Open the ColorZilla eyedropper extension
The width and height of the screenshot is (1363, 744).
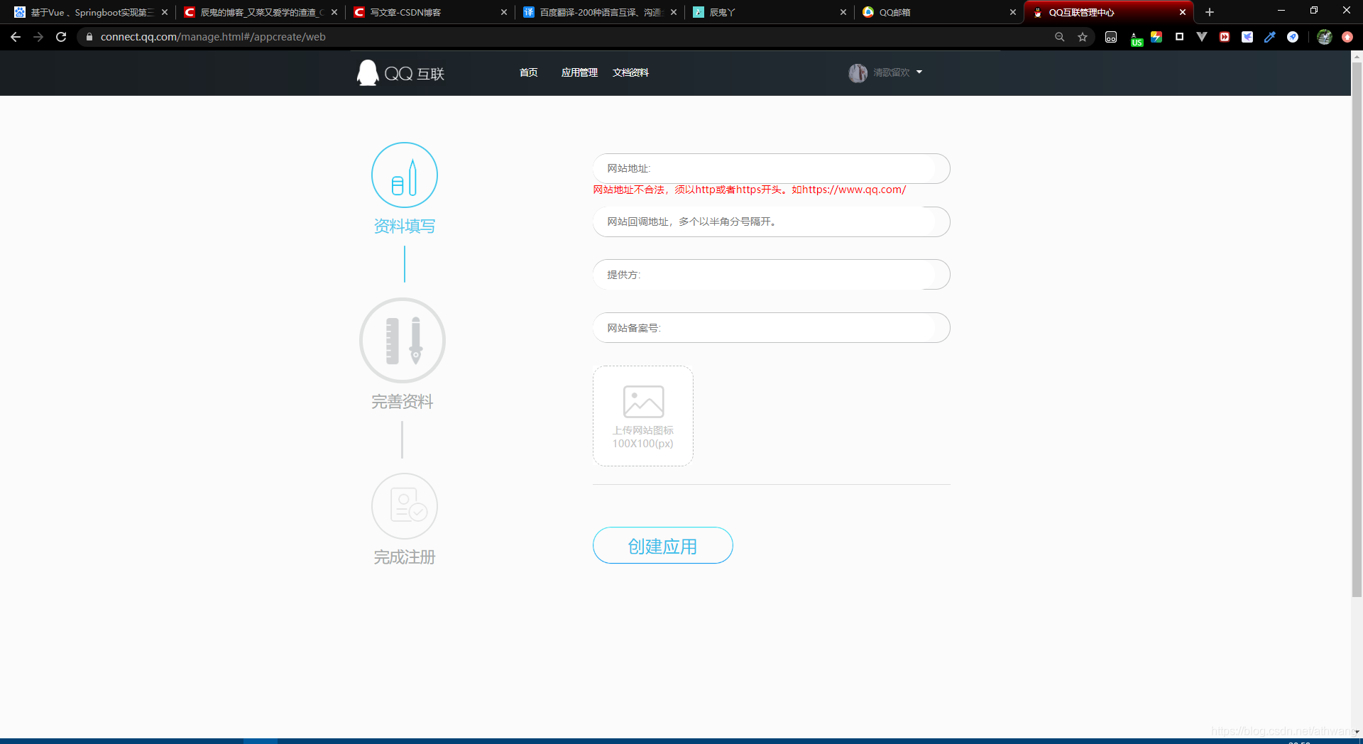coord(1270,37)
